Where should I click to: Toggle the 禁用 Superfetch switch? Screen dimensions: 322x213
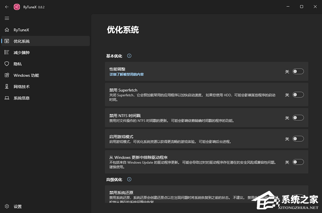[x=298, y=95]
